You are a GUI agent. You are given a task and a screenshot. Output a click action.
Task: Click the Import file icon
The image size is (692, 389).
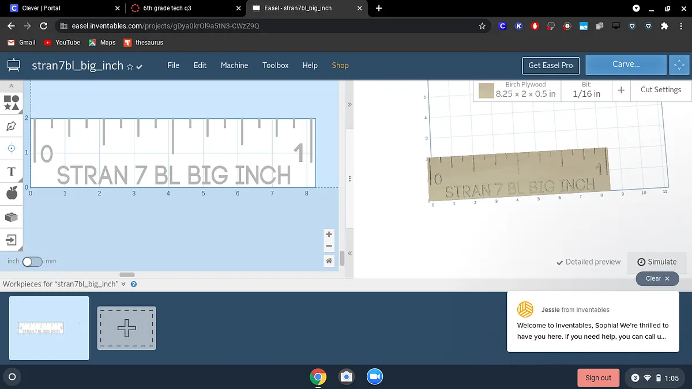point(12,240)
